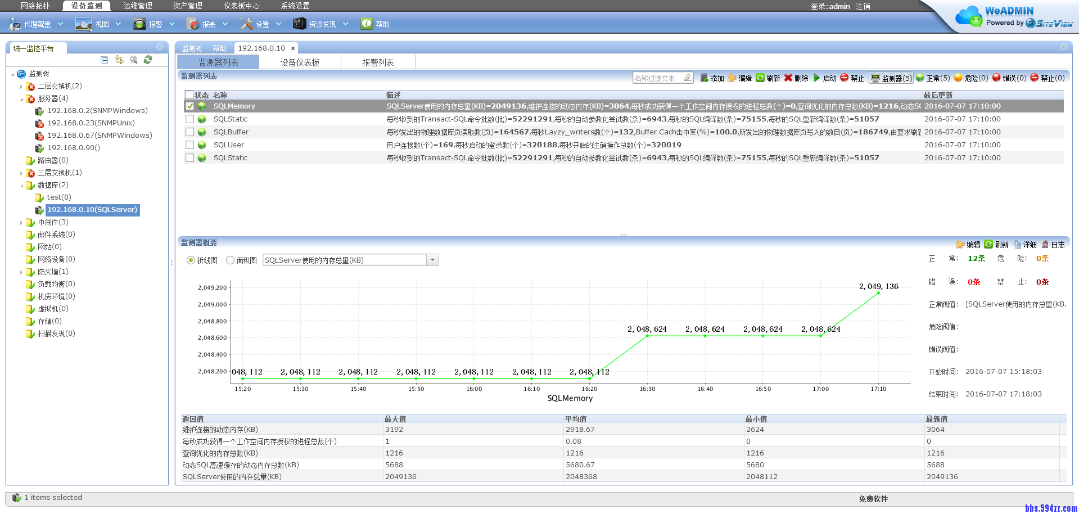The image size is (1079, 514).
Task: Open the 报表 toolbar dropdown menu
Action: click(225, 24)
